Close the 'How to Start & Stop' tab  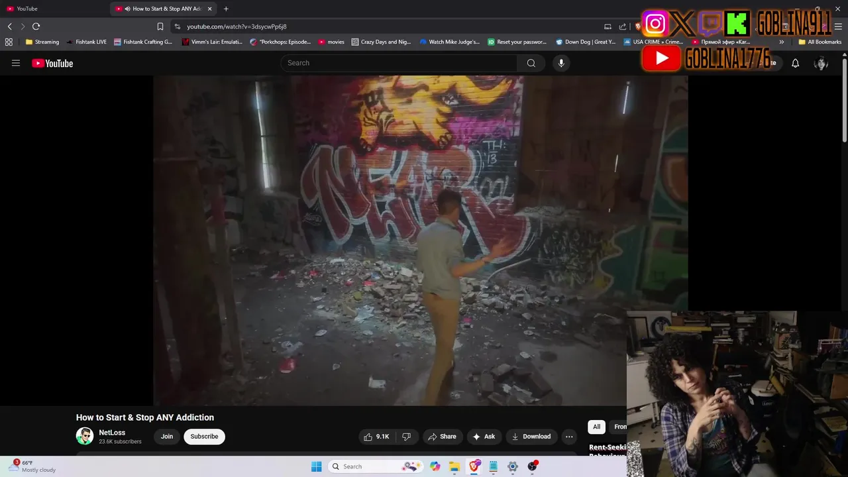click(x=210, y=9)
